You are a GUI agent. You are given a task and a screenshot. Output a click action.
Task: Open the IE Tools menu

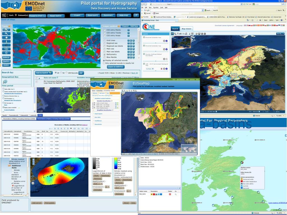(x=162, y=8)
